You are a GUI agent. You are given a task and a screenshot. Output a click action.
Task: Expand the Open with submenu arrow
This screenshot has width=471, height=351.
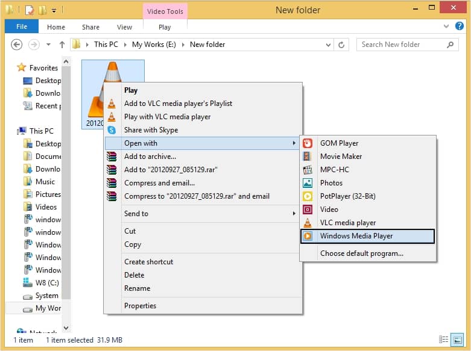coord(294,143)
